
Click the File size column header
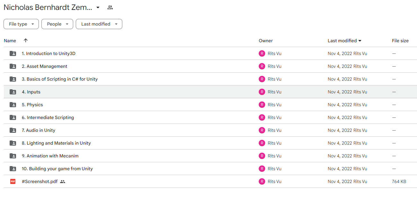tap(400, 41)
